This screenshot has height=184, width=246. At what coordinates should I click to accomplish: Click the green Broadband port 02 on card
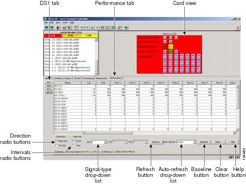click(x=171, y=51)
